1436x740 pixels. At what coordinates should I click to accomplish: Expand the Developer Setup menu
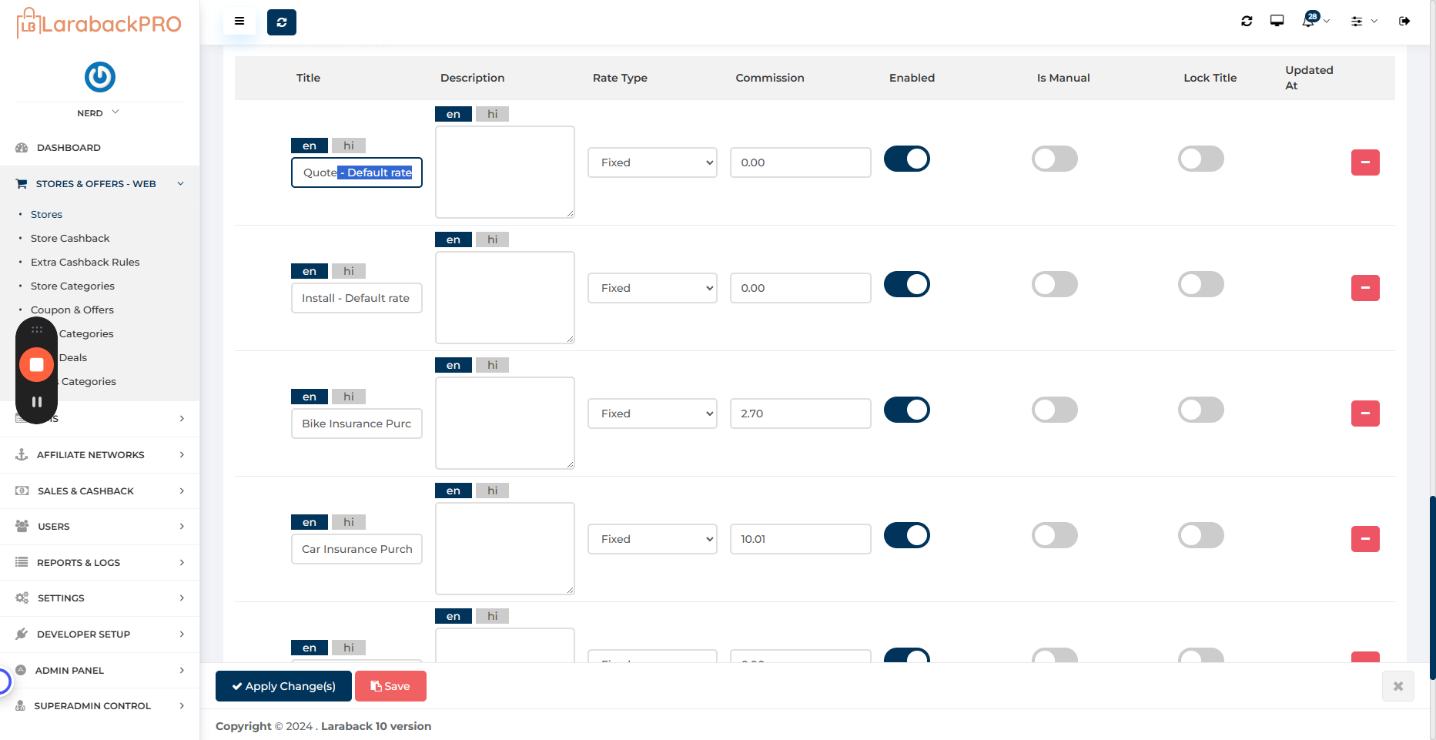tap(100, 635)
